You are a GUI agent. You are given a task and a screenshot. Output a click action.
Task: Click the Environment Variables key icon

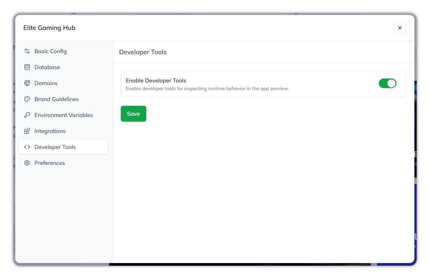click(27, 115)
